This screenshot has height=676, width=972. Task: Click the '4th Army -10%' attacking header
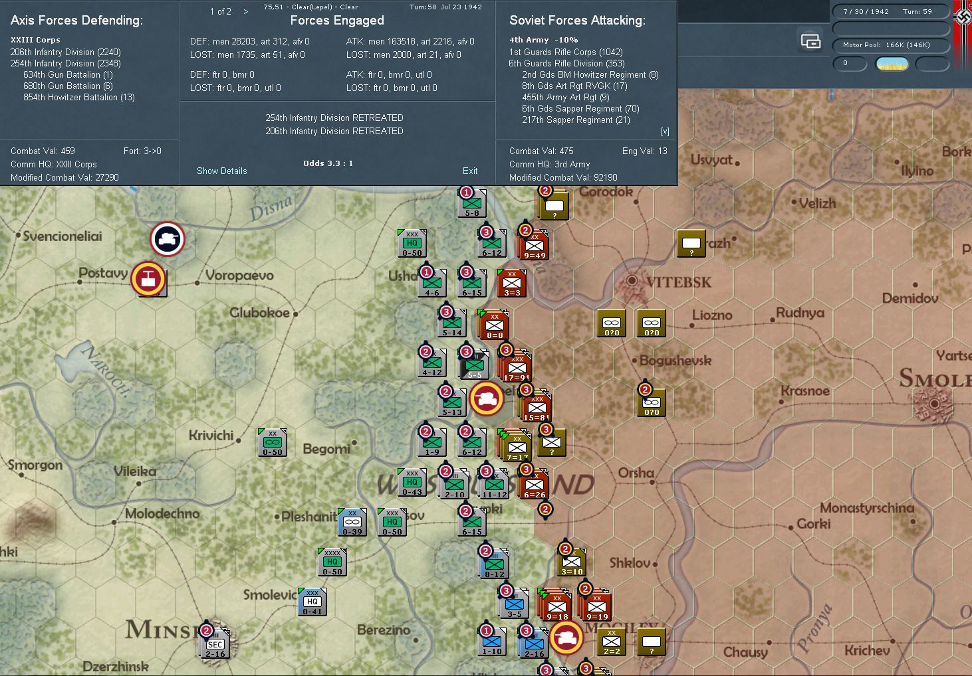coord(543,40)
